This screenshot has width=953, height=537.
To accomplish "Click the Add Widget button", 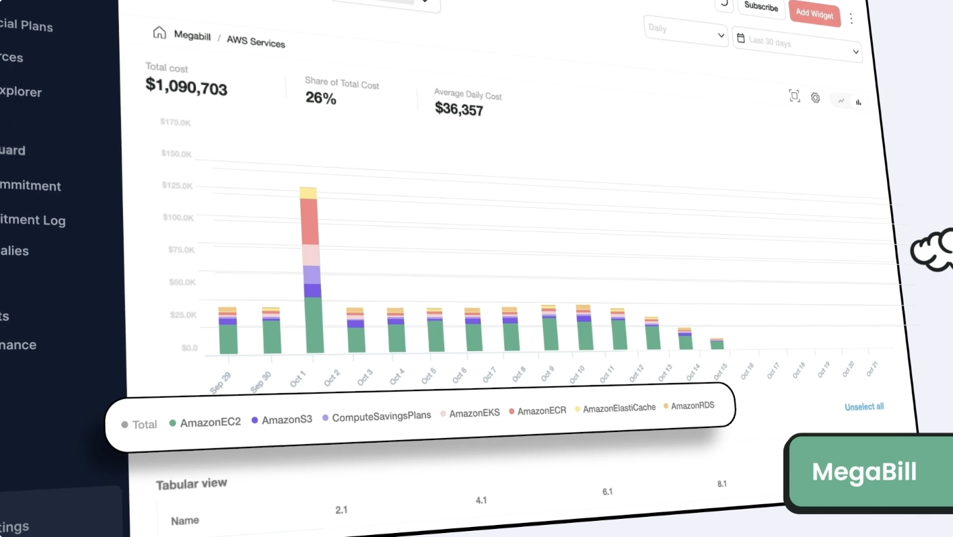I will click(x=814, y=13).
